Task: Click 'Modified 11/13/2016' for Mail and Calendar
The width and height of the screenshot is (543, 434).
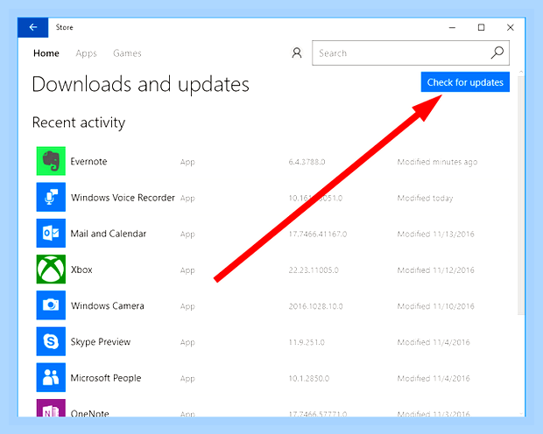Action: [435, 234]
